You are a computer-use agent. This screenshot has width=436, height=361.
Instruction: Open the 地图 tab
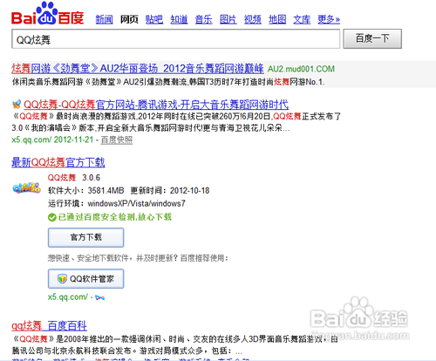pyautogui.click(x=277, y=19)
